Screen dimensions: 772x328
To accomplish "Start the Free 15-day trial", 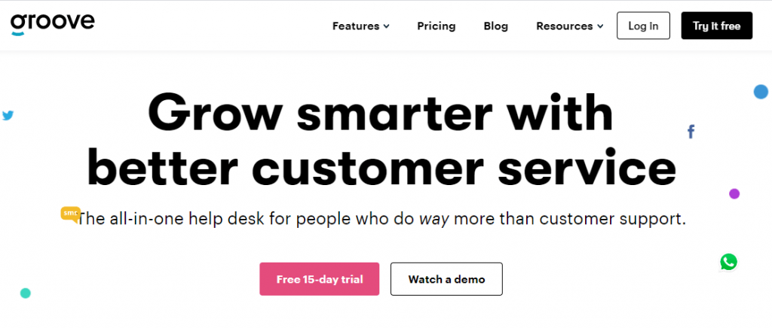I will [320, 279].
